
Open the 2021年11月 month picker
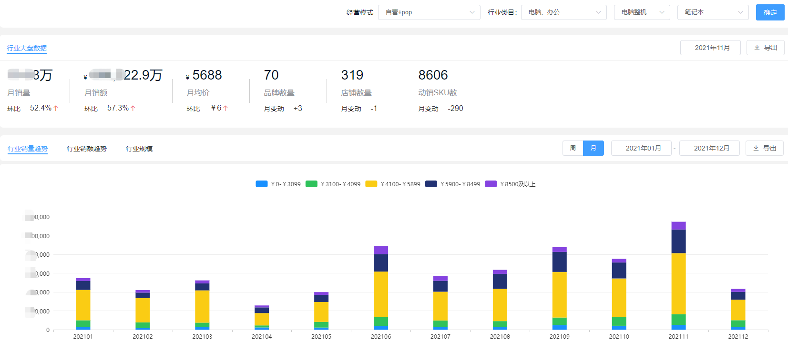(x=710, y=48)
